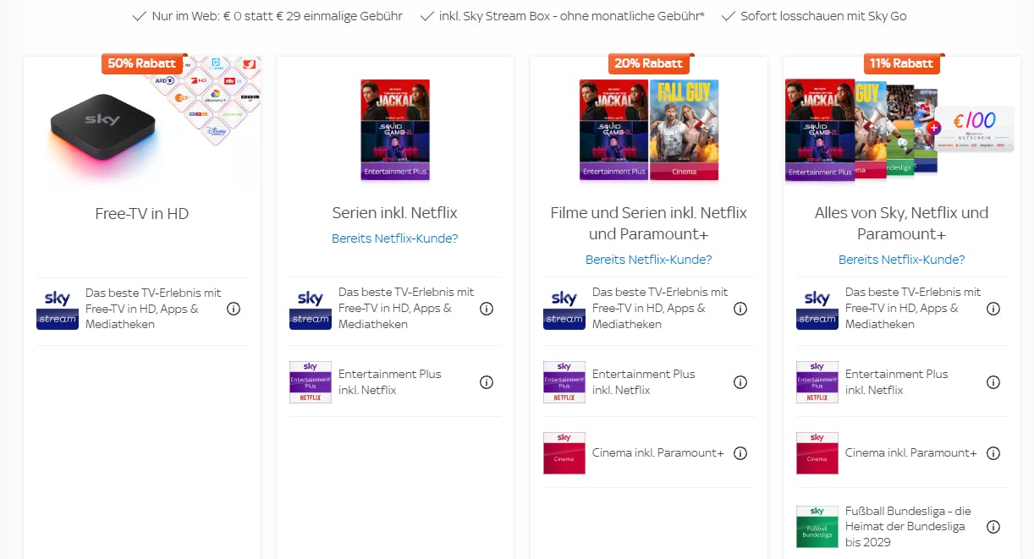Click 'Bereits Netflix-Kunde?' under Filme und Serien
Viewport: 1034px width, 559px height.
[649, 260]
